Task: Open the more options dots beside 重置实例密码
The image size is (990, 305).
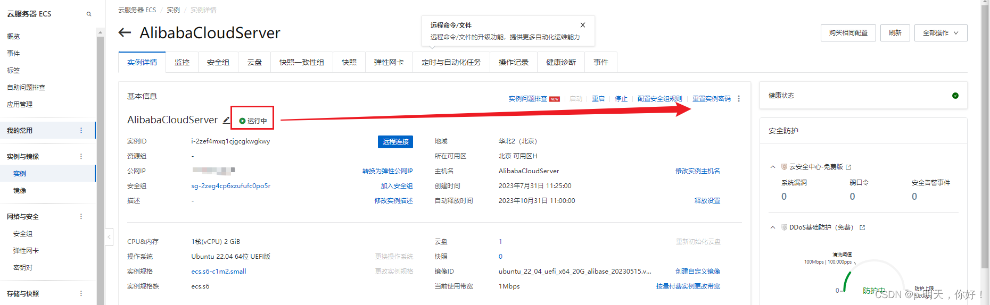Action: click(739, 98)
